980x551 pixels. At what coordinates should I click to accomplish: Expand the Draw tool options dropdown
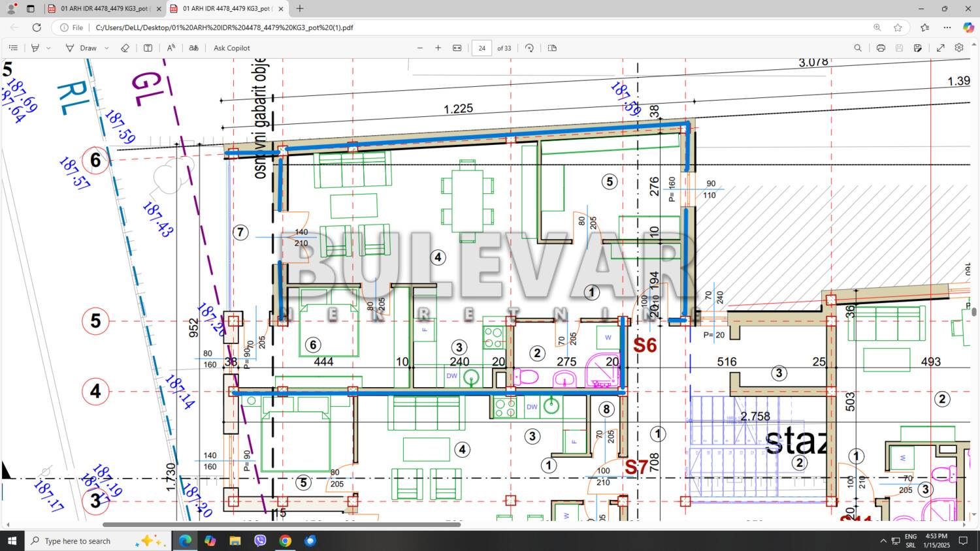[106, 48]
